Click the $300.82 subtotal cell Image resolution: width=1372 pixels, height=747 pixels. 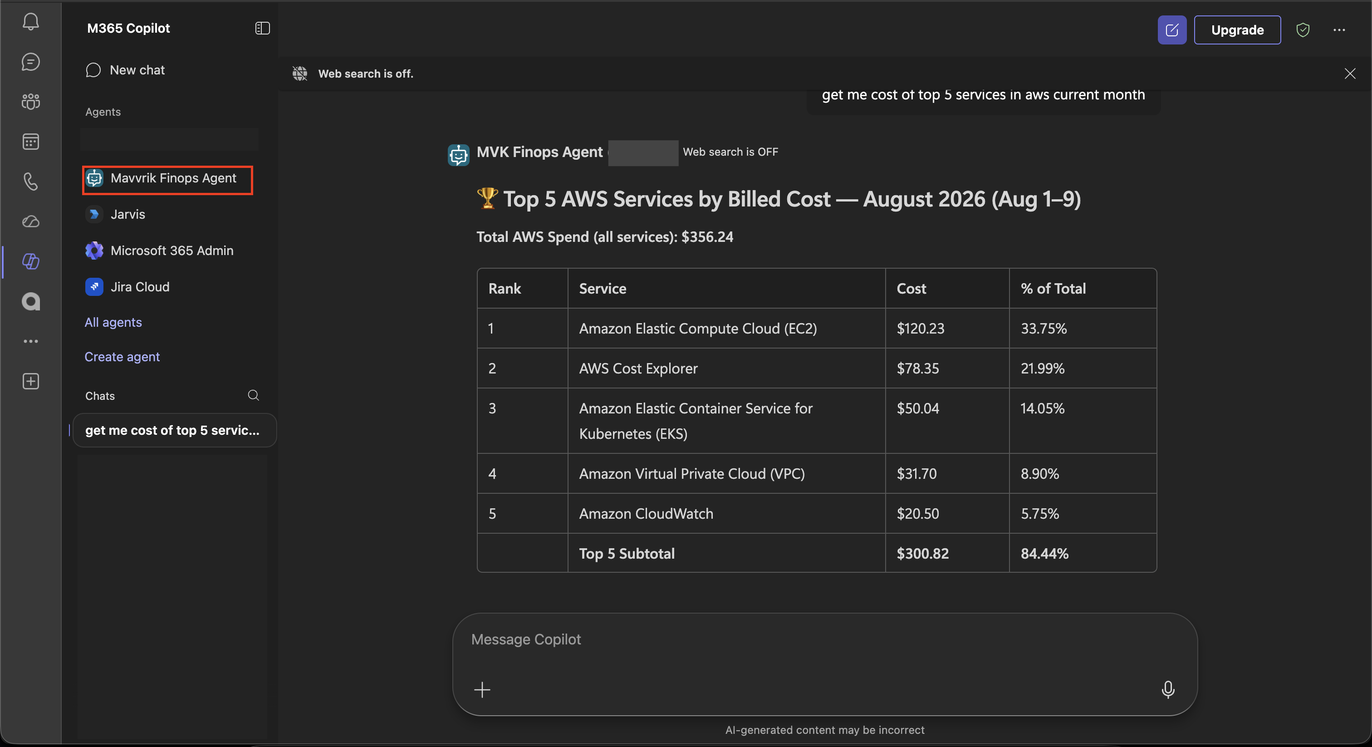[947, 553]
